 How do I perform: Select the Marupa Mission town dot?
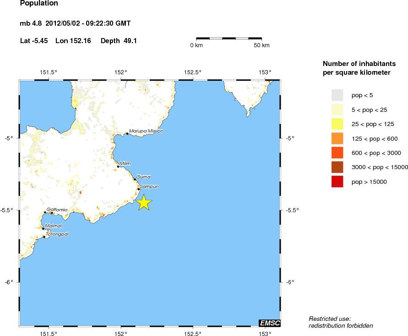click(x=127, y=134)
